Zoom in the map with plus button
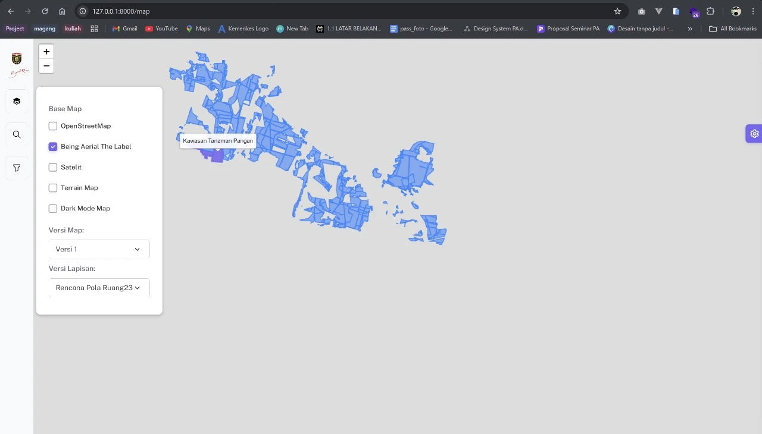 coord(46,52)
